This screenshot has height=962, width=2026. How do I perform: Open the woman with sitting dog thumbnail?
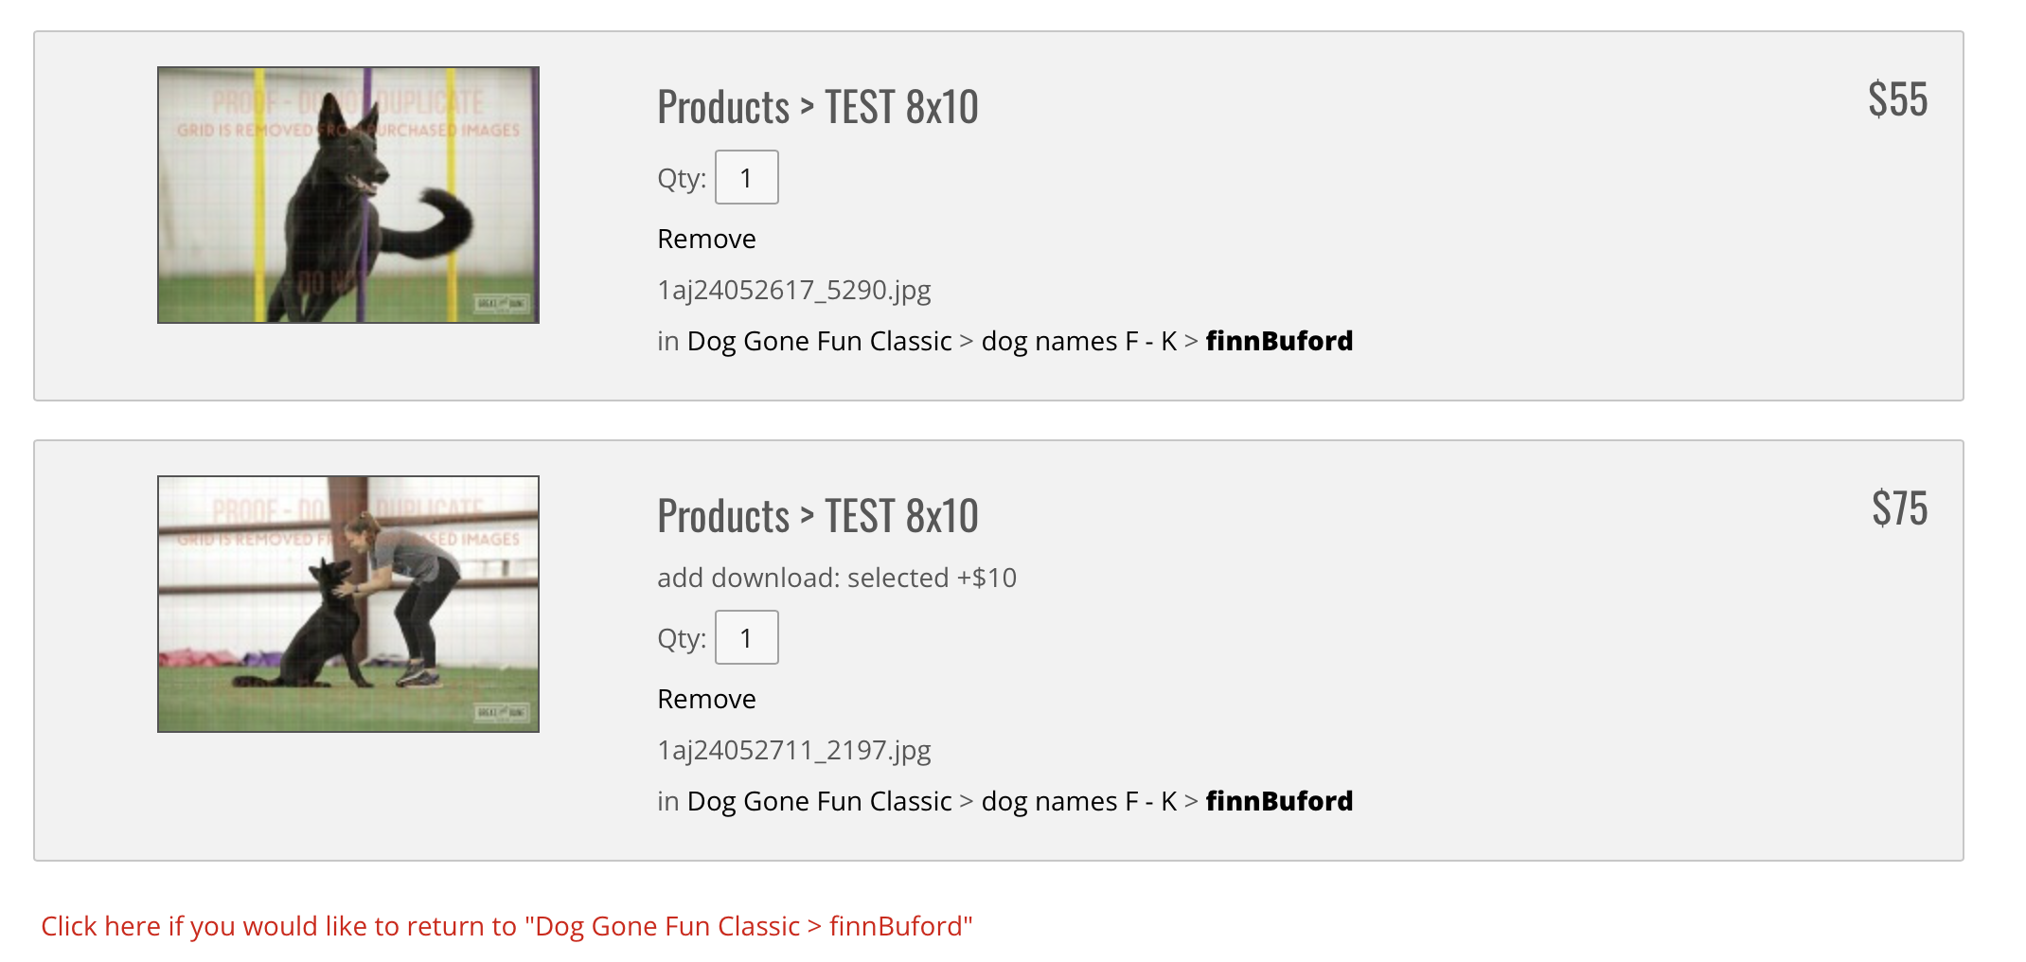point(348,604)
